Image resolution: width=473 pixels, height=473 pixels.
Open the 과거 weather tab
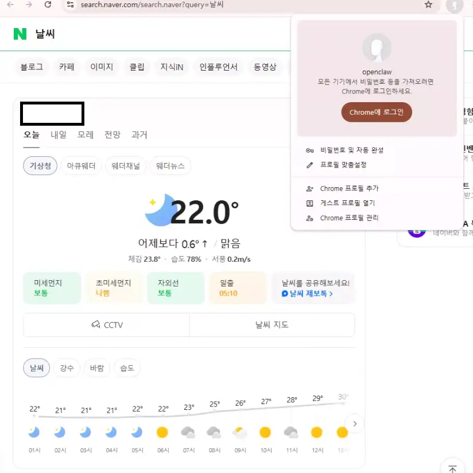(139, 134)
